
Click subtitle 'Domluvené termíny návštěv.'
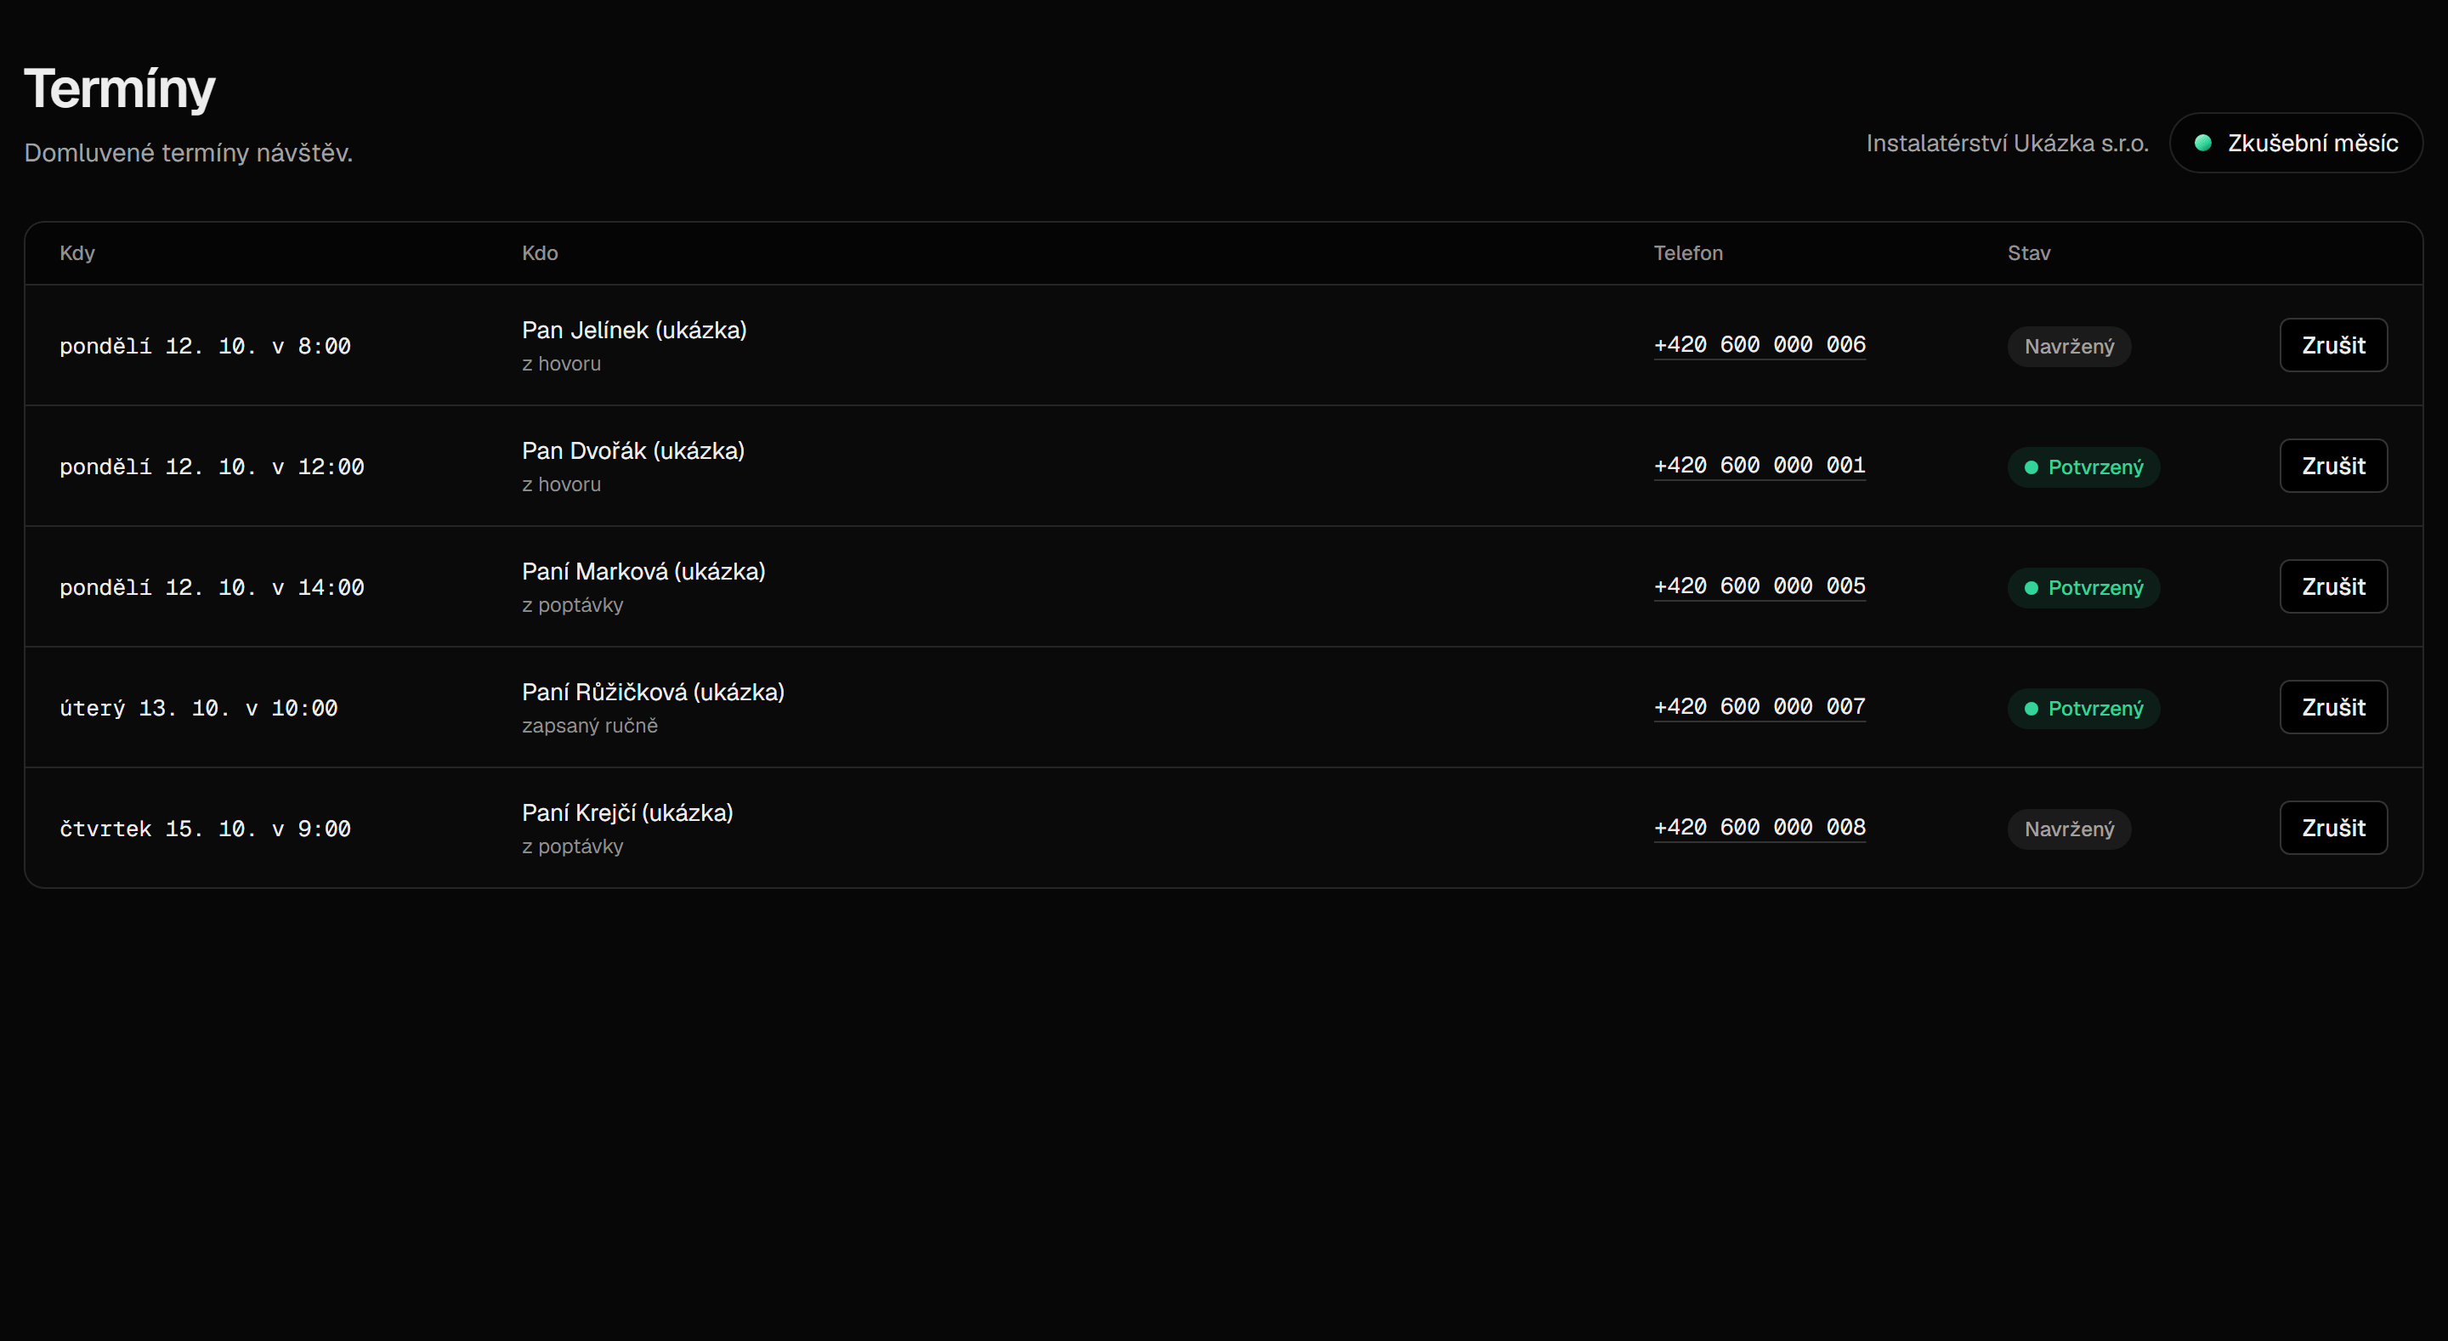188,153
